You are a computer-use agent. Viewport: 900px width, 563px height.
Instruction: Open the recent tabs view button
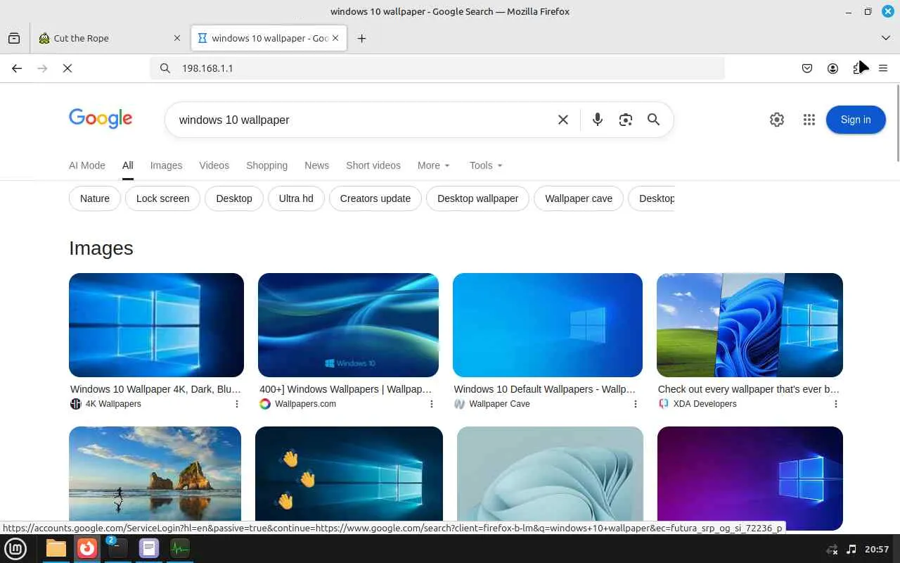[14, 39]
